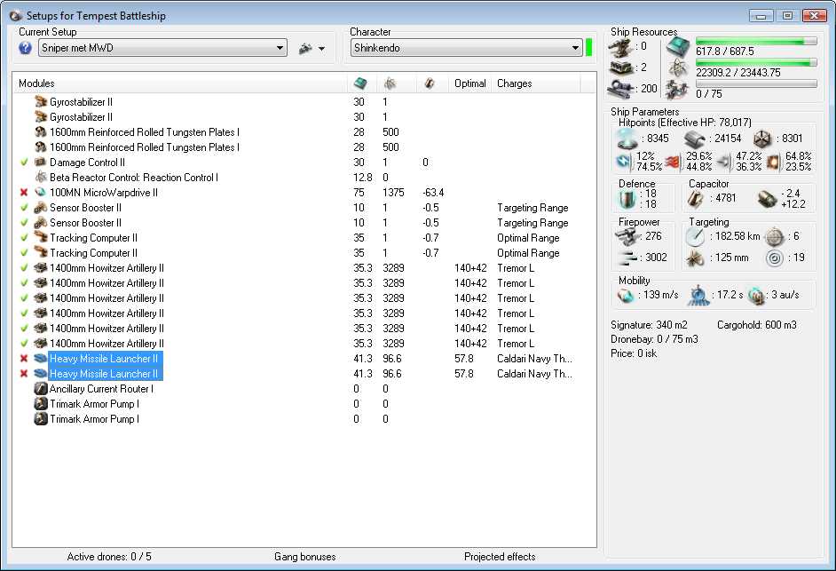This screenshot has height=571, width=836.
Task: Open the Character dropdown showing Shinkendo
Action: point(465,48)
